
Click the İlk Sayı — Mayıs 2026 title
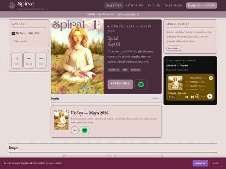(90, 113)
